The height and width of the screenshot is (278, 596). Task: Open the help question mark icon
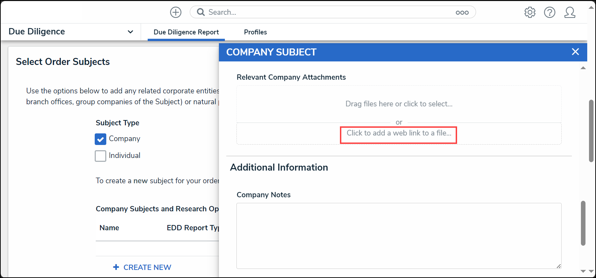point(550,12)
